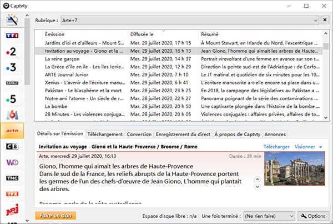Select the TF1 channel icon

[12, 36]
